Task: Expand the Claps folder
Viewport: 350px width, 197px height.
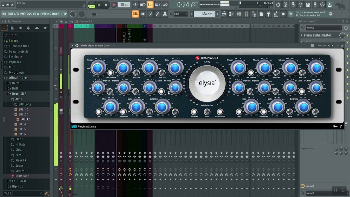Action: click(x=17, y=139)
